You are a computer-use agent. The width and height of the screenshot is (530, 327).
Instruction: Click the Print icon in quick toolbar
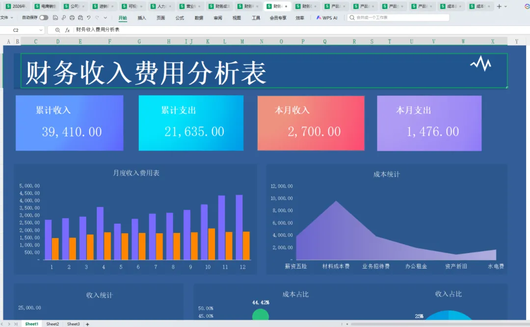pyautogui.click(x=72, y=18)
